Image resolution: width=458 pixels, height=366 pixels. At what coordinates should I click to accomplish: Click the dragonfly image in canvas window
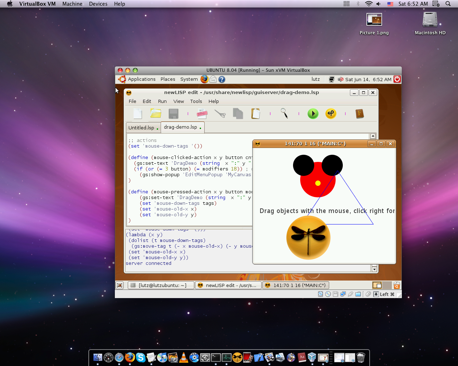[308, 238]
